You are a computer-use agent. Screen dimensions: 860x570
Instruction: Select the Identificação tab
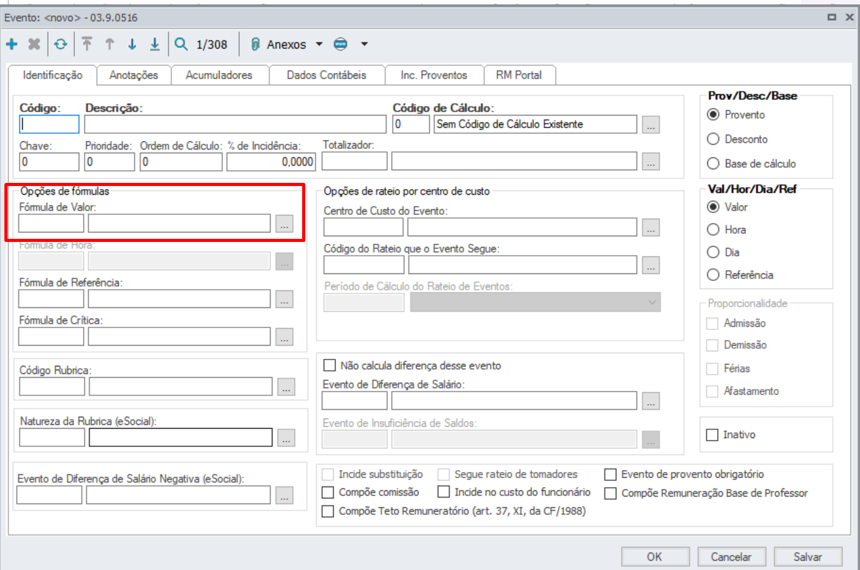(53, 75)
